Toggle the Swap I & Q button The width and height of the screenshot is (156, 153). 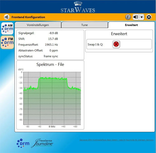116,44
